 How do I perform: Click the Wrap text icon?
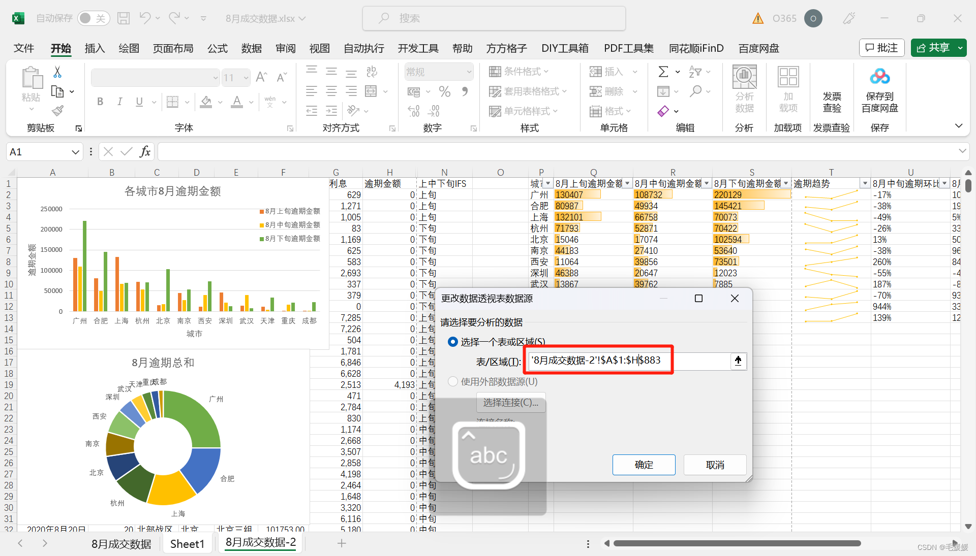coord(372,72)
